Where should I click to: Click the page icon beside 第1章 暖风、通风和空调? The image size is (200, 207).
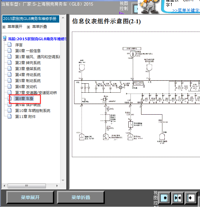tap(10, 56)
